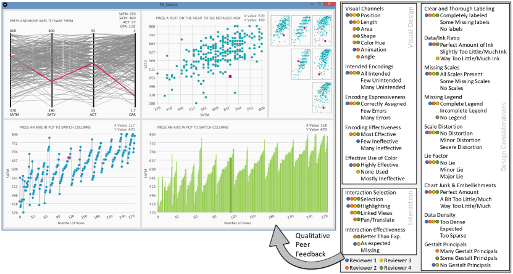Click the orange dot beside Angle
The image size is (513, 274).
pos(357,57)
